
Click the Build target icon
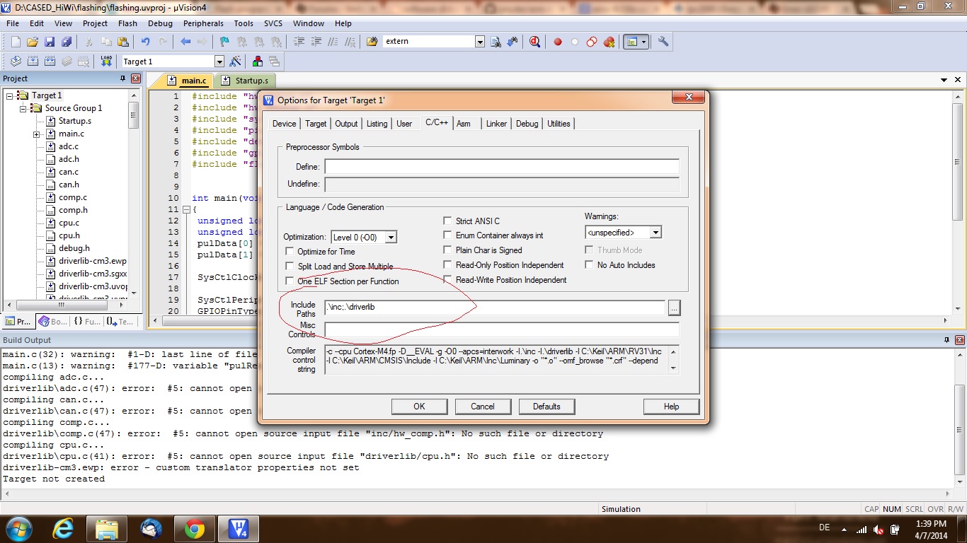click(32, 61)
